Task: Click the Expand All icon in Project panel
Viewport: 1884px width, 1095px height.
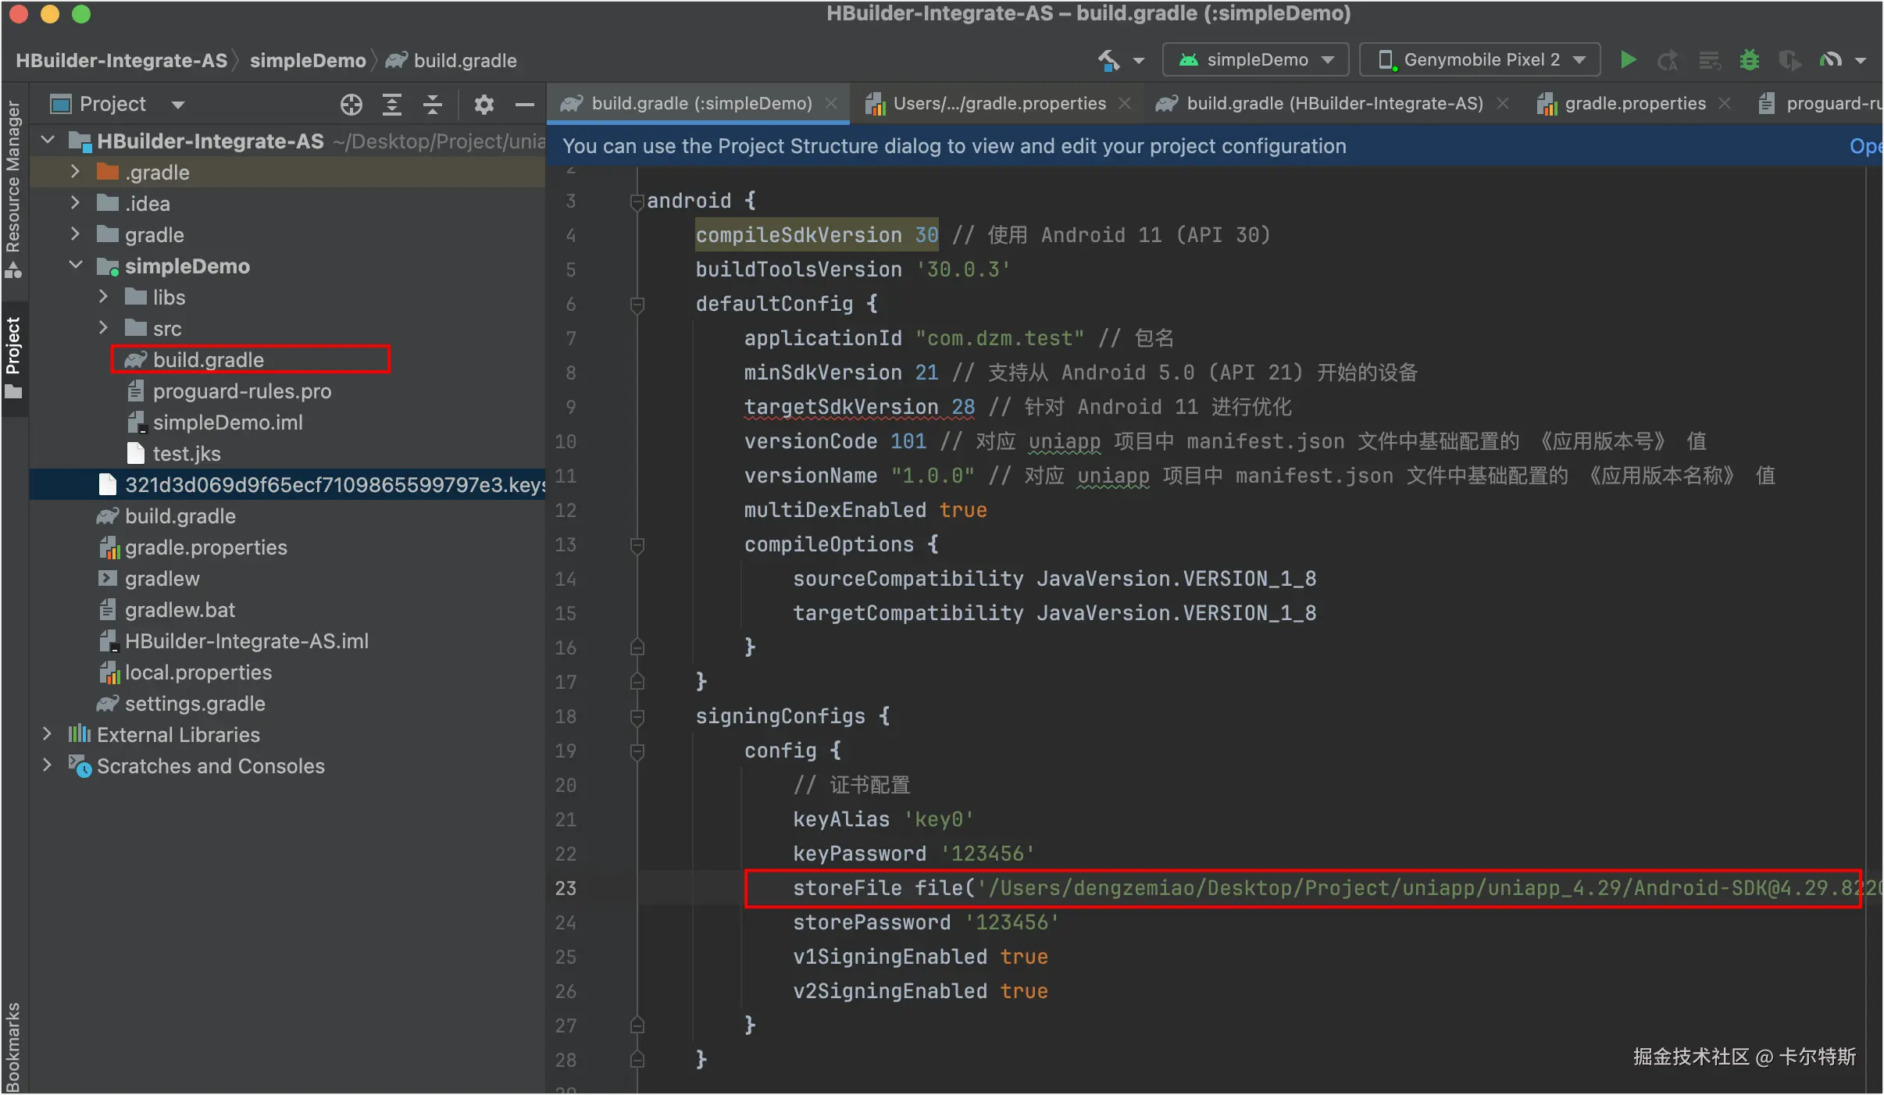Action: [392, 104]
